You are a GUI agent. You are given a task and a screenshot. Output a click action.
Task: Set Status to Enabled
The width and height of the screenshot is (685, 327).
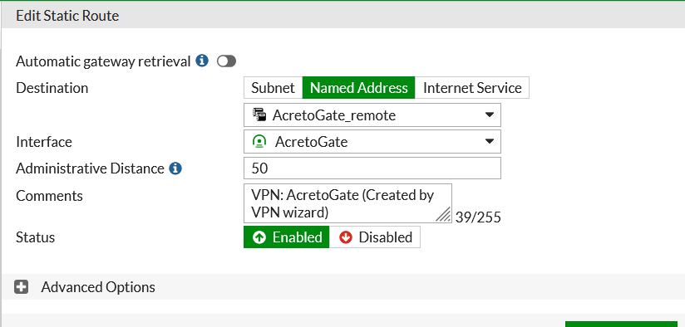pos(287,237)
